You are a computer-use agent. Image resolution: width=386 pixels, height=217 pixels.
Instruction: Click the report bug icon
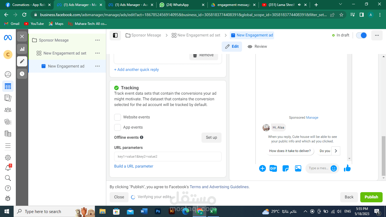click(8, 198)
